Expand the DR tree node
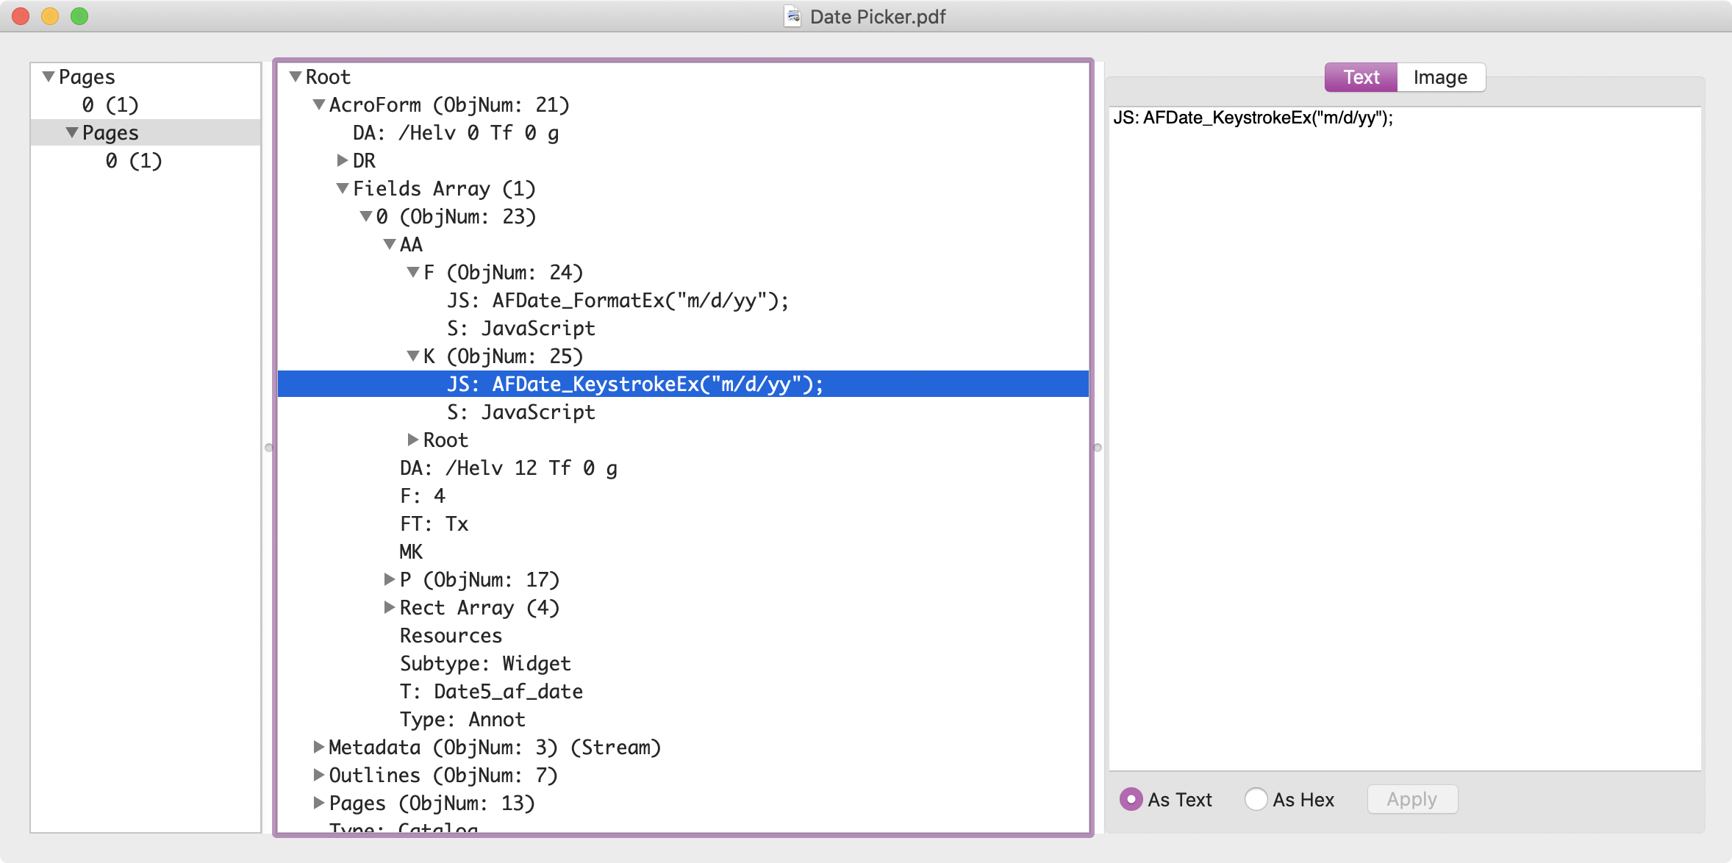1732x863 pixels. tap(341, 160)
